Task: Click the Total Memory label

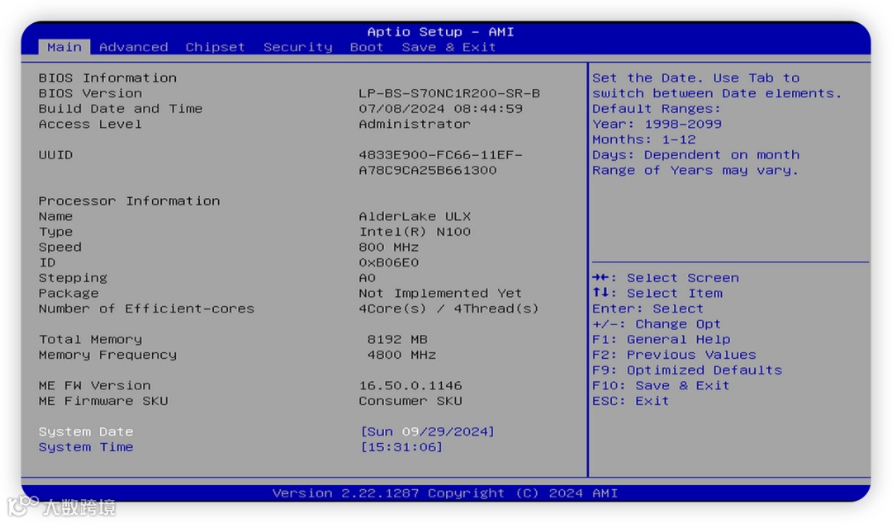Action: [91, 339]
